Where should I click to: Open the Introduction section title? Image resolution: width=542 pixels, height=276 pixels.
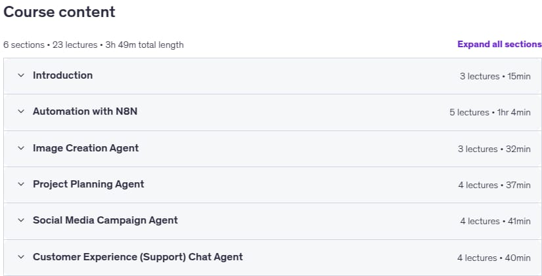(x=62, y=75)
